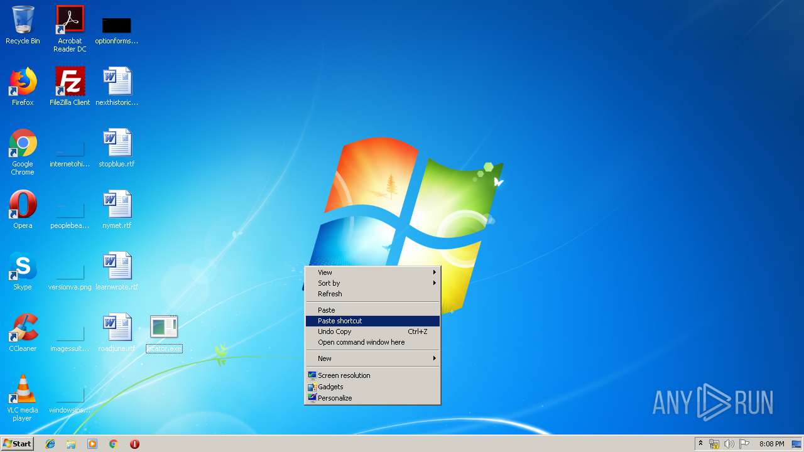The height and width of the screenshot is (452, 804).
Task: Choose Paste in context menu
Action: tap(372, 310)
